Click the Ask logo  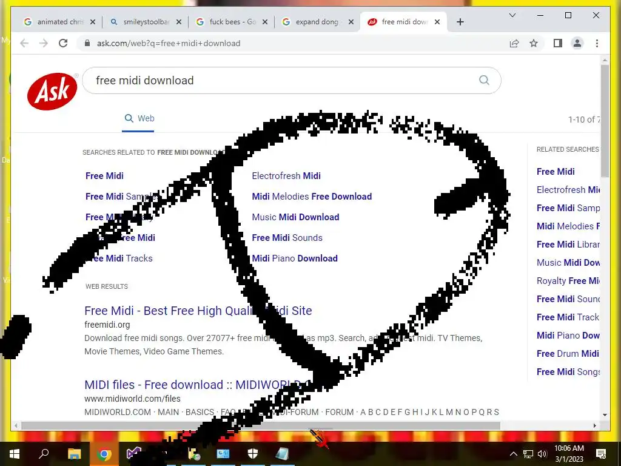point(52,91)
